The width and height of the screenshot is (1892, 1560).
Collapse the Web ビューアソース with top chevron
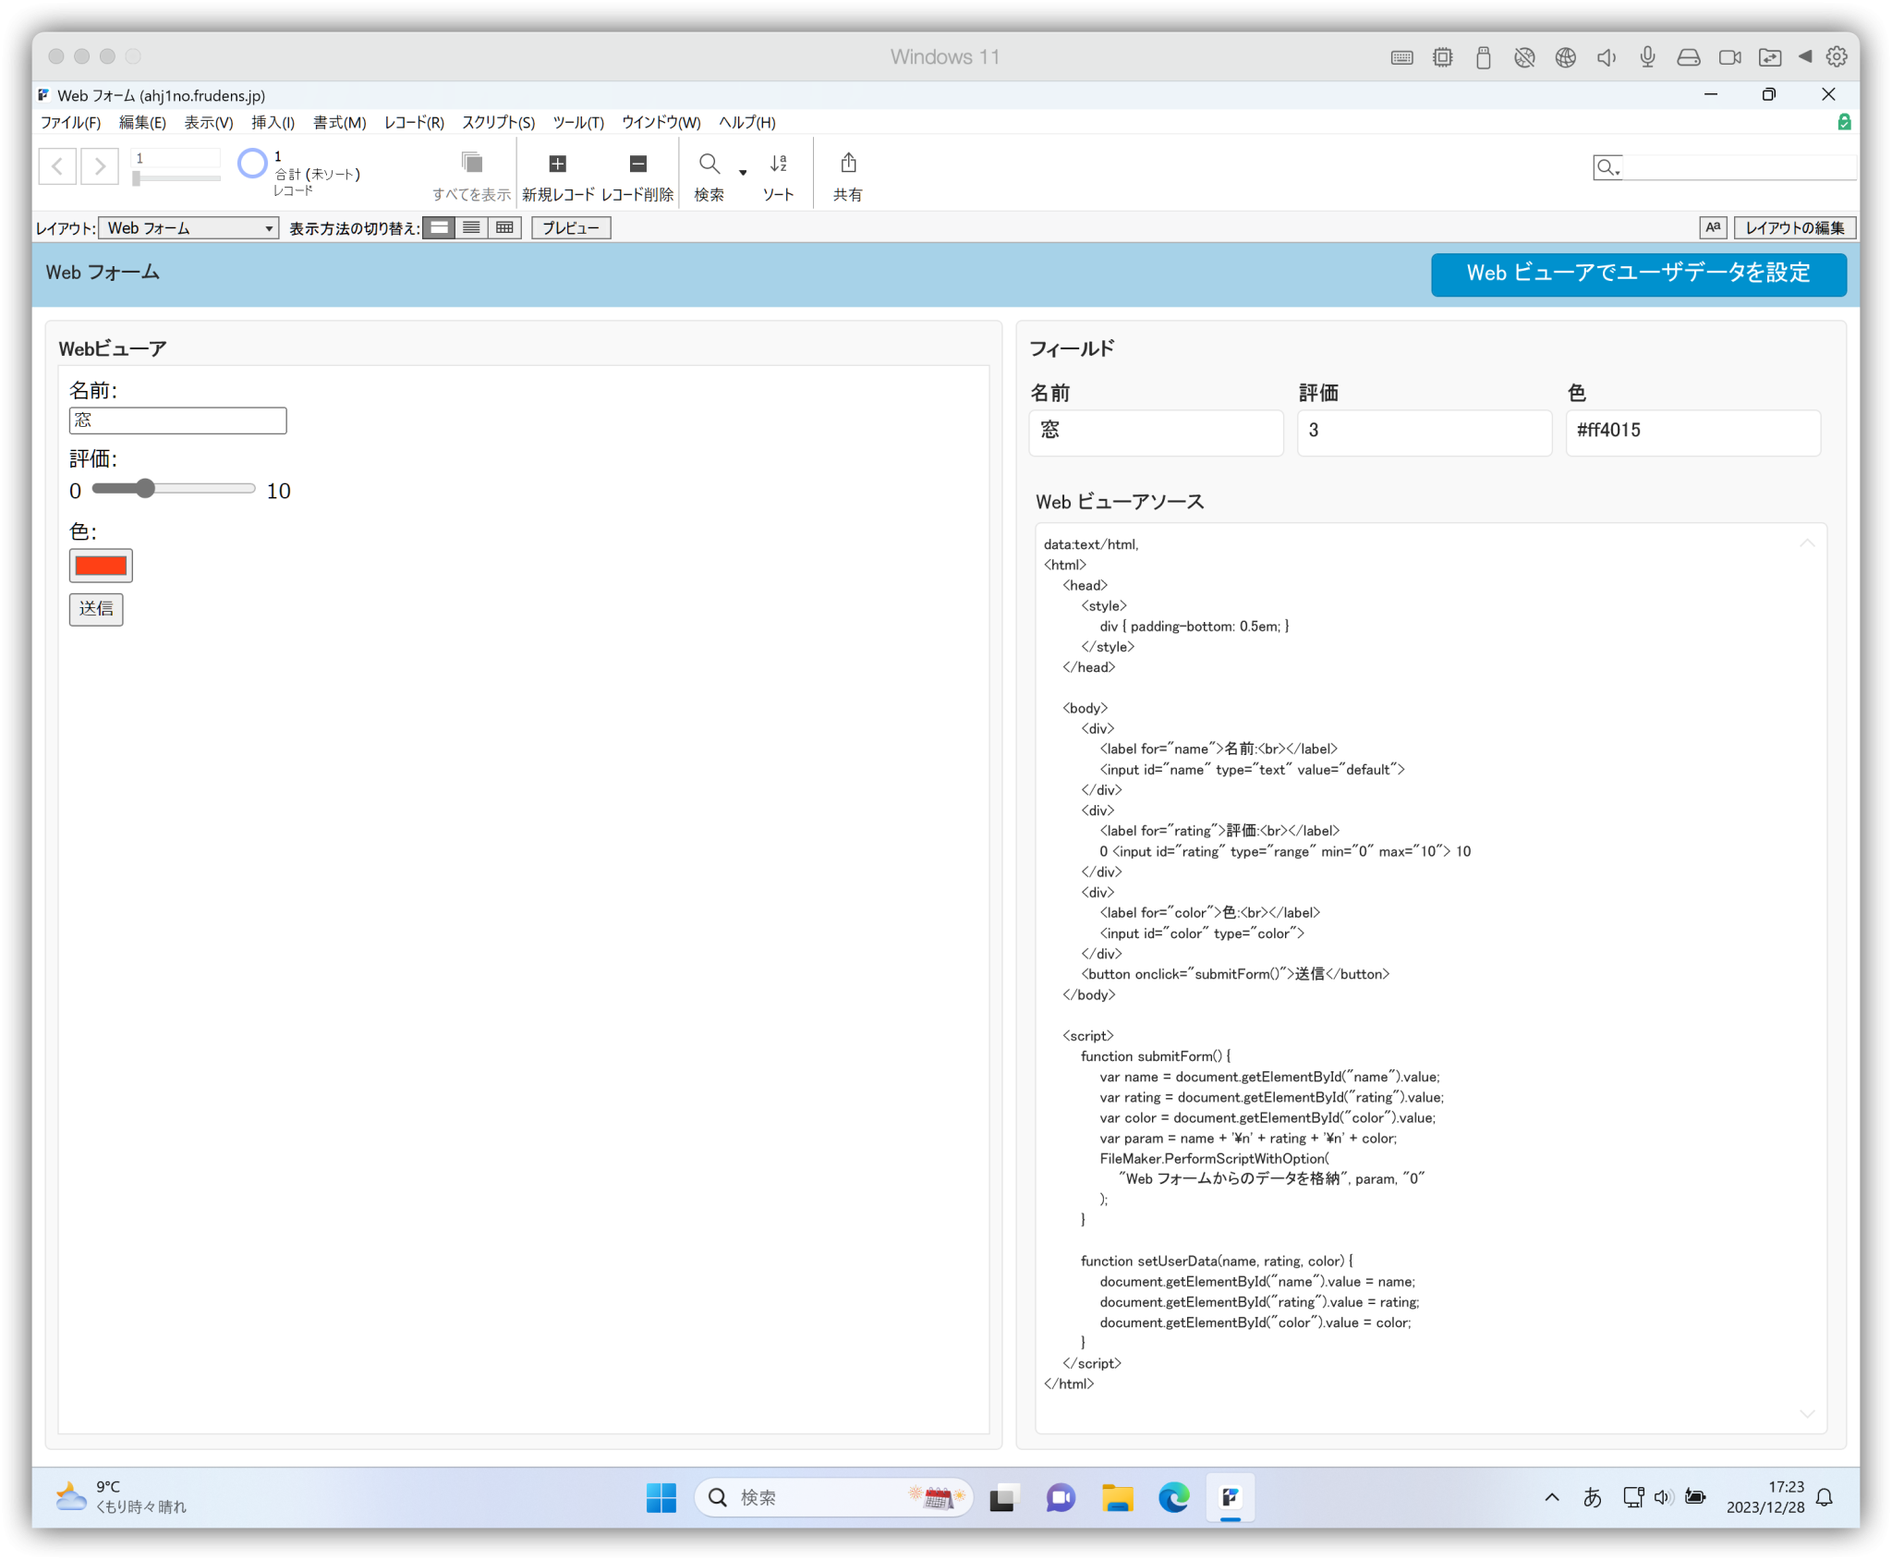click(x=1808, y=542)
